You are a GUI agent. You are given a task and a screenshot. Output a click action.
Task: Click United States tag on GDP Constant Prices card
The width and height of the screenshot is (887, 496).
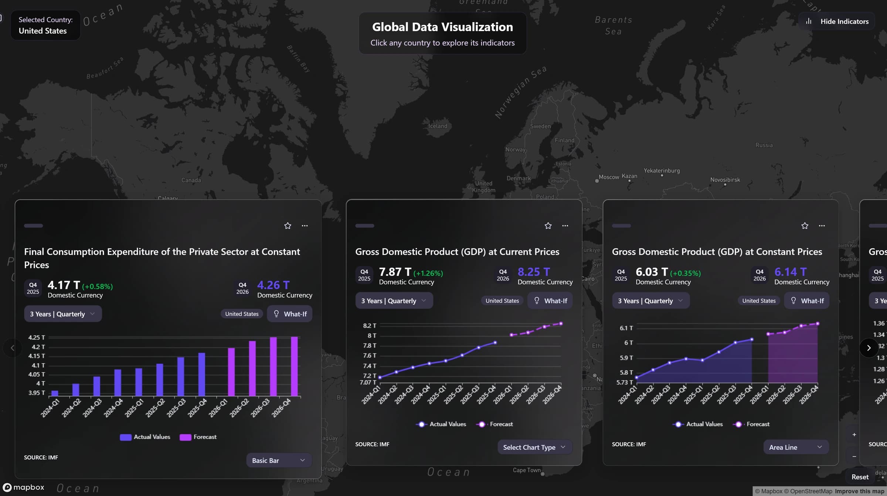[759, 300]
